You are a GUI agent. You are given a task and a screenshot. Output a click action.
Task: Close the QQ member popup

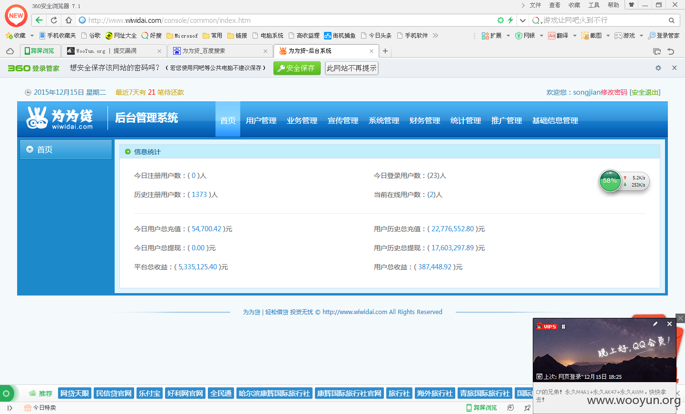[x=669, y=324]
